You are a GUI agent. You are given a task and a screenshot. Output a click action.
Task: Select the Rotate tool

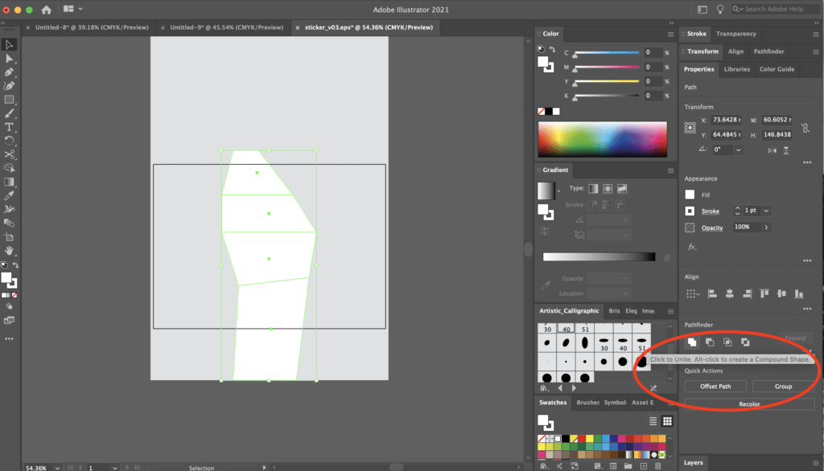[9, 141]
